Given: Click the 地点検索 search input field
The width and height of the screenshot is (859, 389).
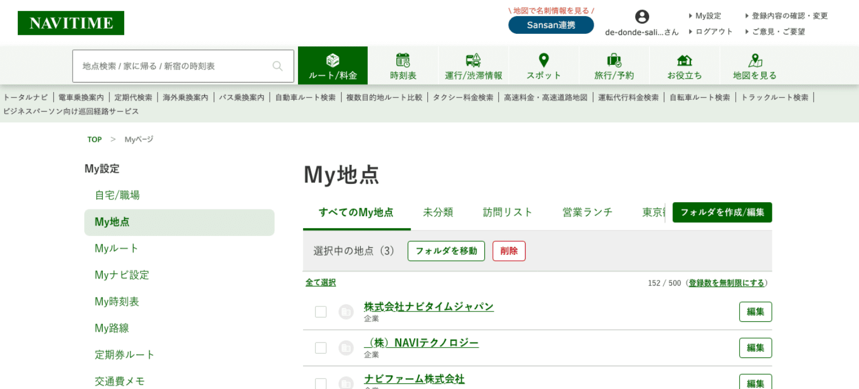Looking at the screenshot, I should pos(183,66).
